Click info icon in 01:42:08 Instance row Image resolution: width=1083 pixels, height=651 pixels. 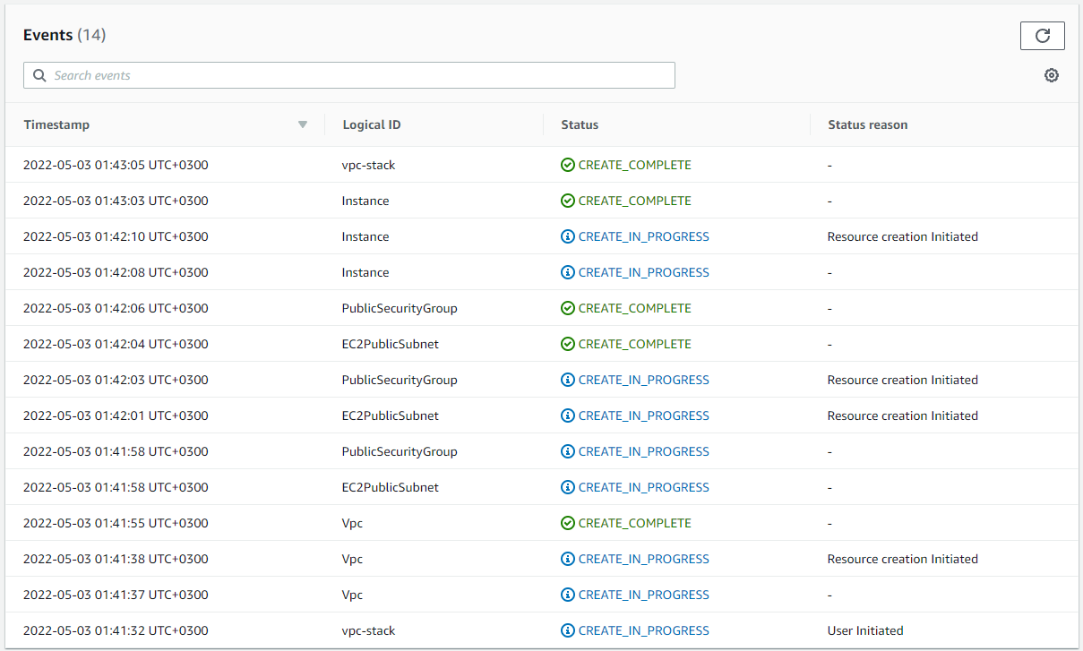568,272
